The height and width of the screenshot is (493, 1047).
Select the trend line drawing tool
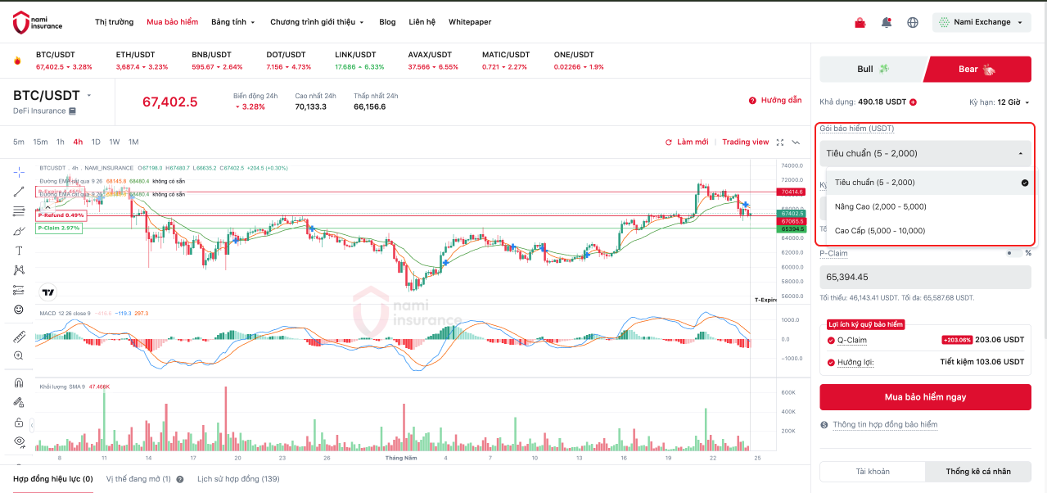18,192
